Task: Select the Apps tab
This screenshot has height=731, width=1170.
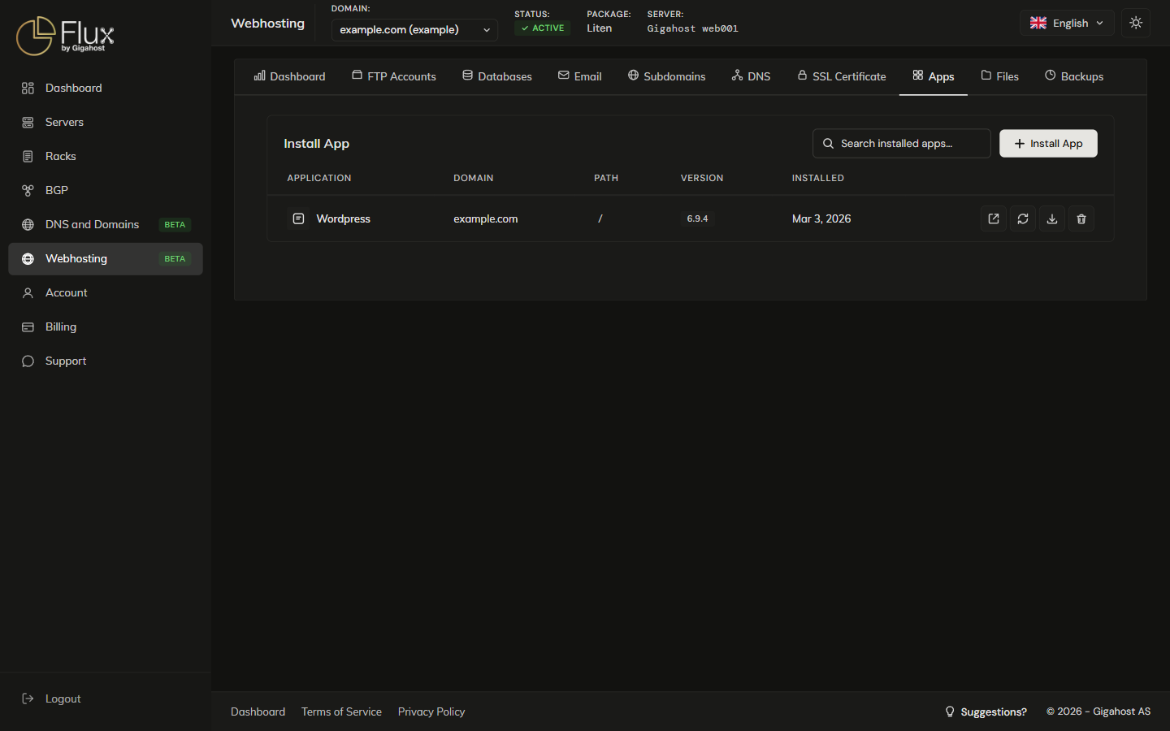Action: point(934,76)
